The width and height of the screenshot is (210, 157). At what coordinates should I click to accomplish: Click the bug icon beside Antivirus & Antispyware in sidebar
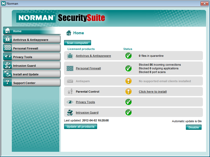(x=7, y=40)
